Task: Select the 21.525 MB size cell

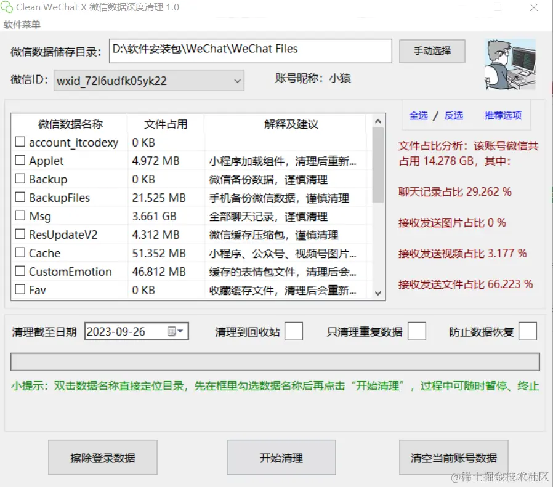Action: click(159, 198)
